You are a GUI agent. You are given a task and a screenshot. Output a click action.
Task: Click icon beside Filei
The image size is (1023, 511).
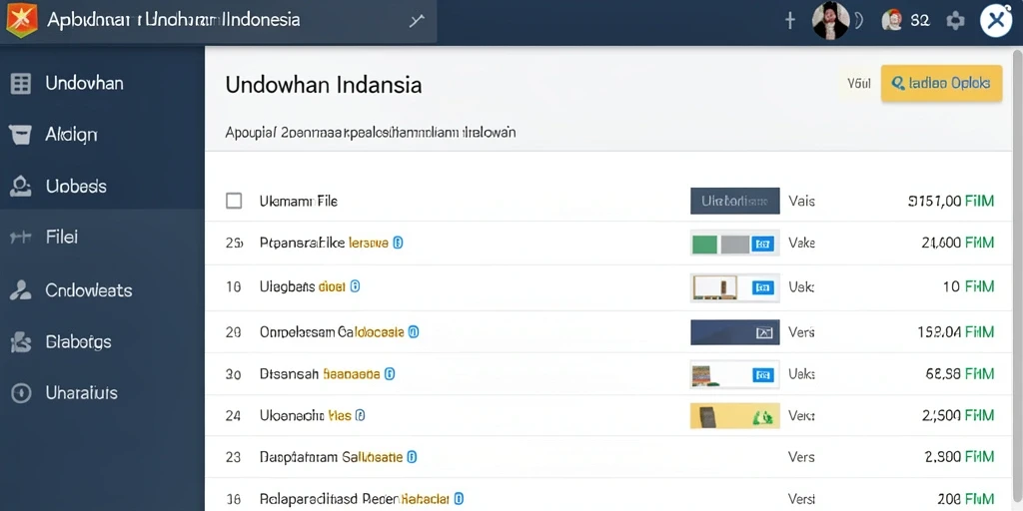20,238
